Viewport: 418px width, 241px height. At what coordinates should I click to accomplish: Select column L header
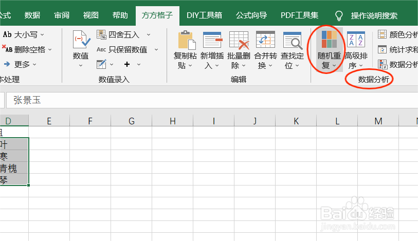point(337,121)
